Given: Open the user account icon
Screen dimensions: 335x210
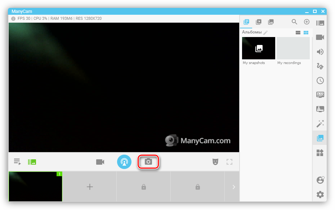Looking at the screenshot, I should pyautogui.click(x=320, y=180).
